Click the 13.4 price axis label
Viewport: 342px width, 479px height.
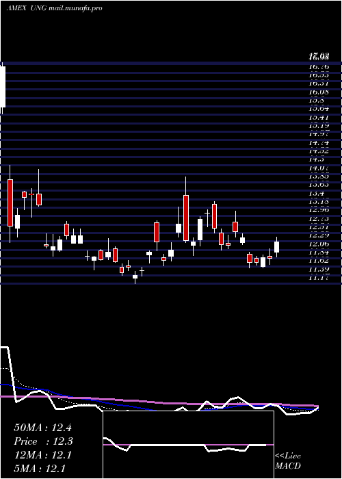pyautogui.click(x=316, y=194)
